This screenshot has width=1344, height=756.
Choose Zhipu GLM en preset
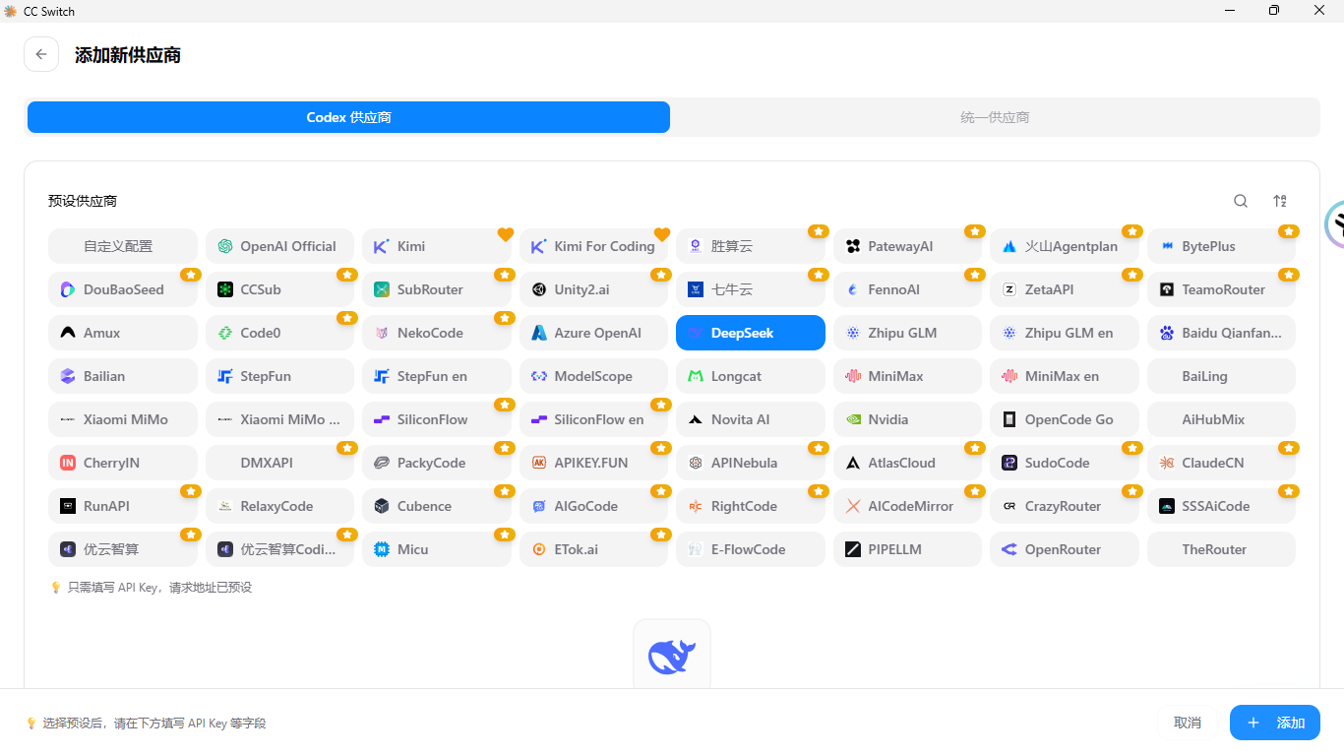(1065, 333)
